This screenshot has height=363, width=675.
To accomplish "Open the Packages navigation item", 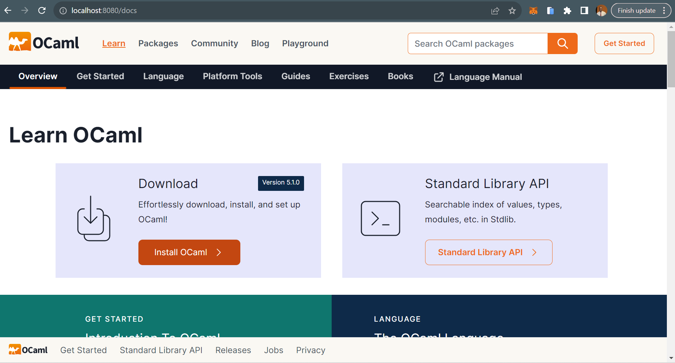I will point(158,43).
